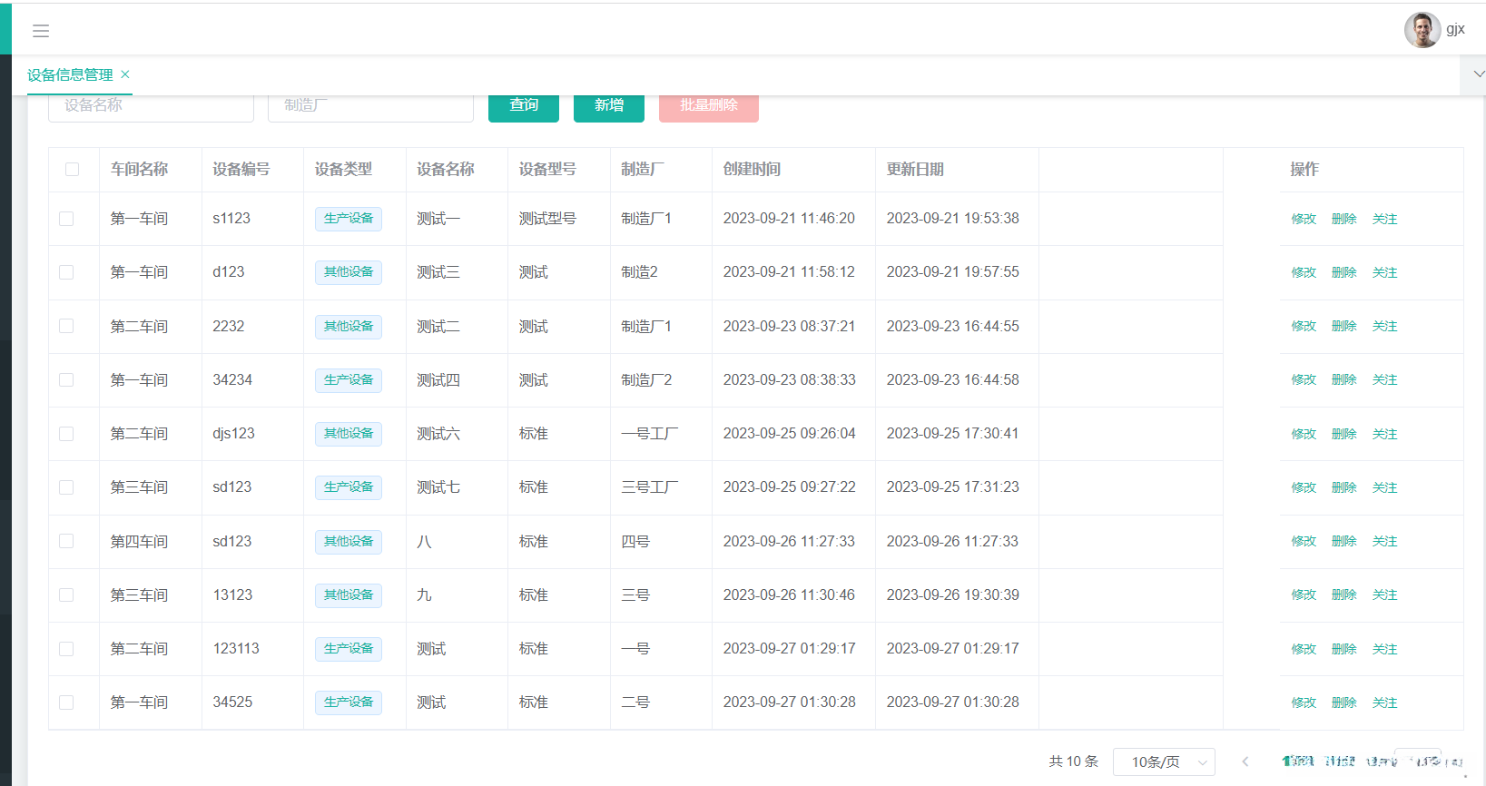Go to previous page arrow
This screenshot has height=786, width=1486.
point(1245,761)
